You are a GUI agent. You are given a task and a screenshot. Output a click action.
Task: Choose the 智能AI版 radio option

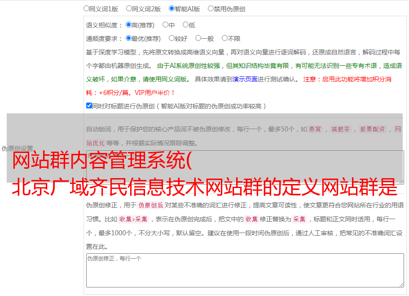[172, 9]
